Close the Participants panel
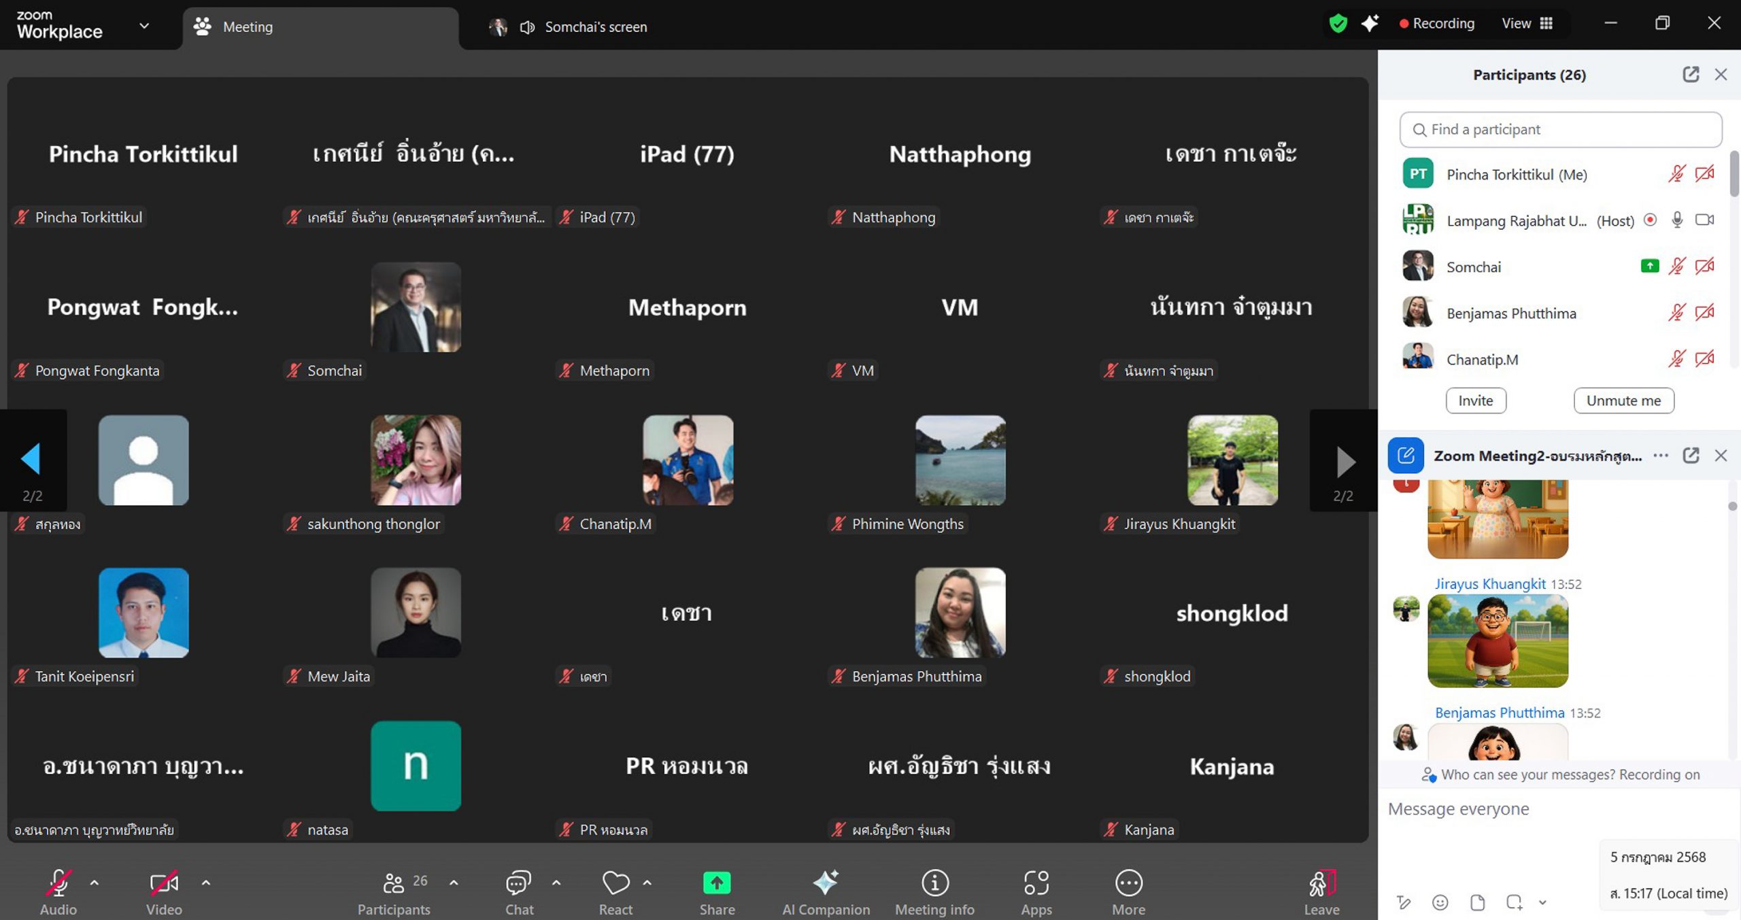Image resolution: width=1741 pixels, height=920 pixels. [x=1721, y=74]
